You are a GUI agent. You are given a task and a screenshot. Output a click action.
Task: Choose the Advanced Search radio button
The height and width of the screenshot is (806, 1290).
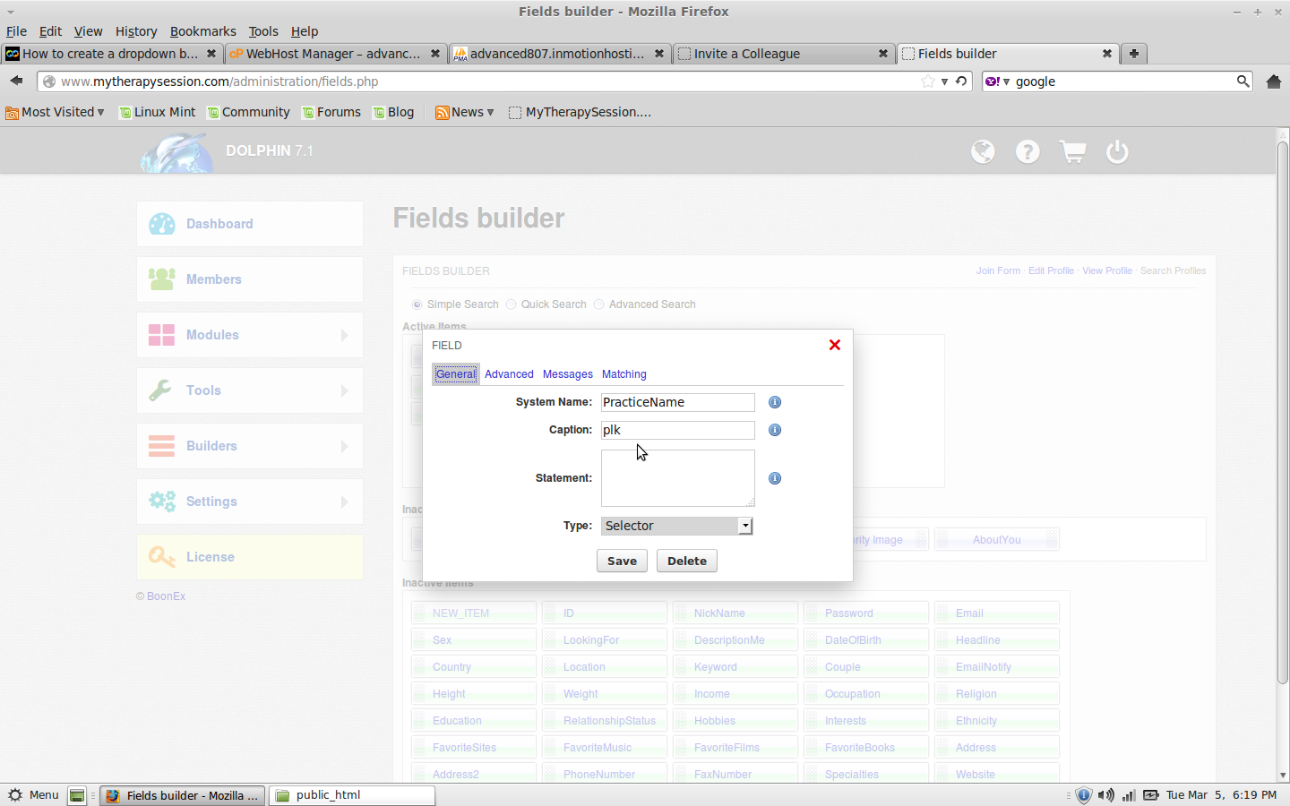pyautogui.click(x=598, y=304)
